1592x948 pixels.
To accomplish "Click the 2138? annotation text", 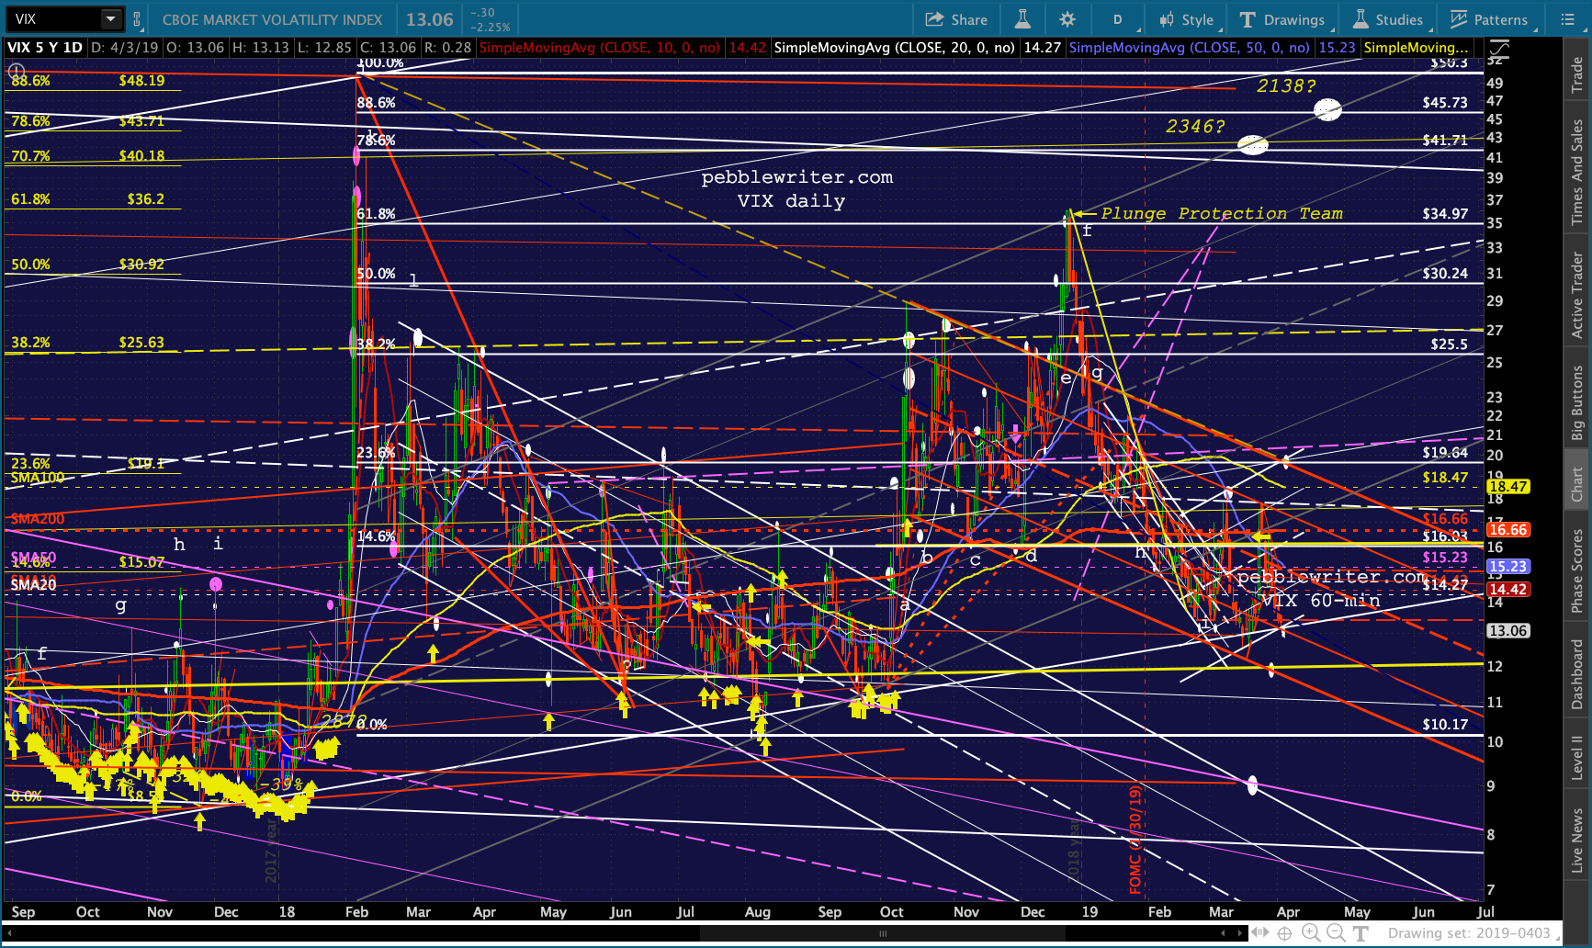I will (1286, 86).
